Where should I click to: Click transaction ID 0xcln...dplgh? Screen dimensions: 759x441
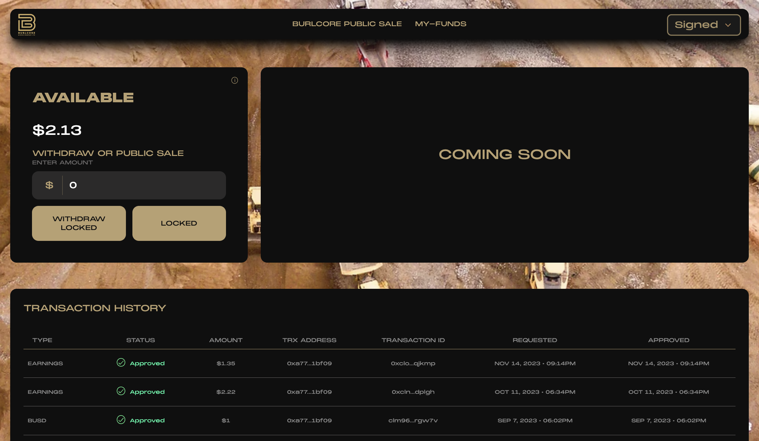tap(413, 392)
